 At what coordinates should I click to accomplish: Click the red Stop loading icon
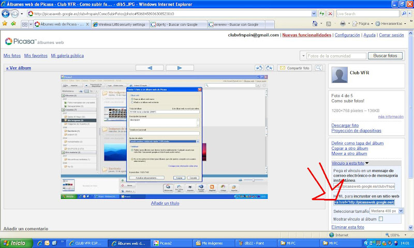coord(330,14)
